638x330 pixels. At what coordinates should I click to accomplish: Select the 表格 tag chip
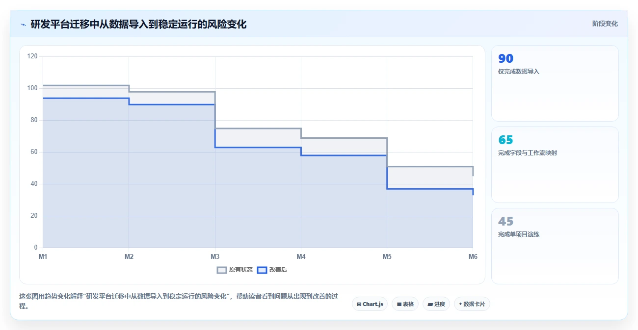click(405, 304)
